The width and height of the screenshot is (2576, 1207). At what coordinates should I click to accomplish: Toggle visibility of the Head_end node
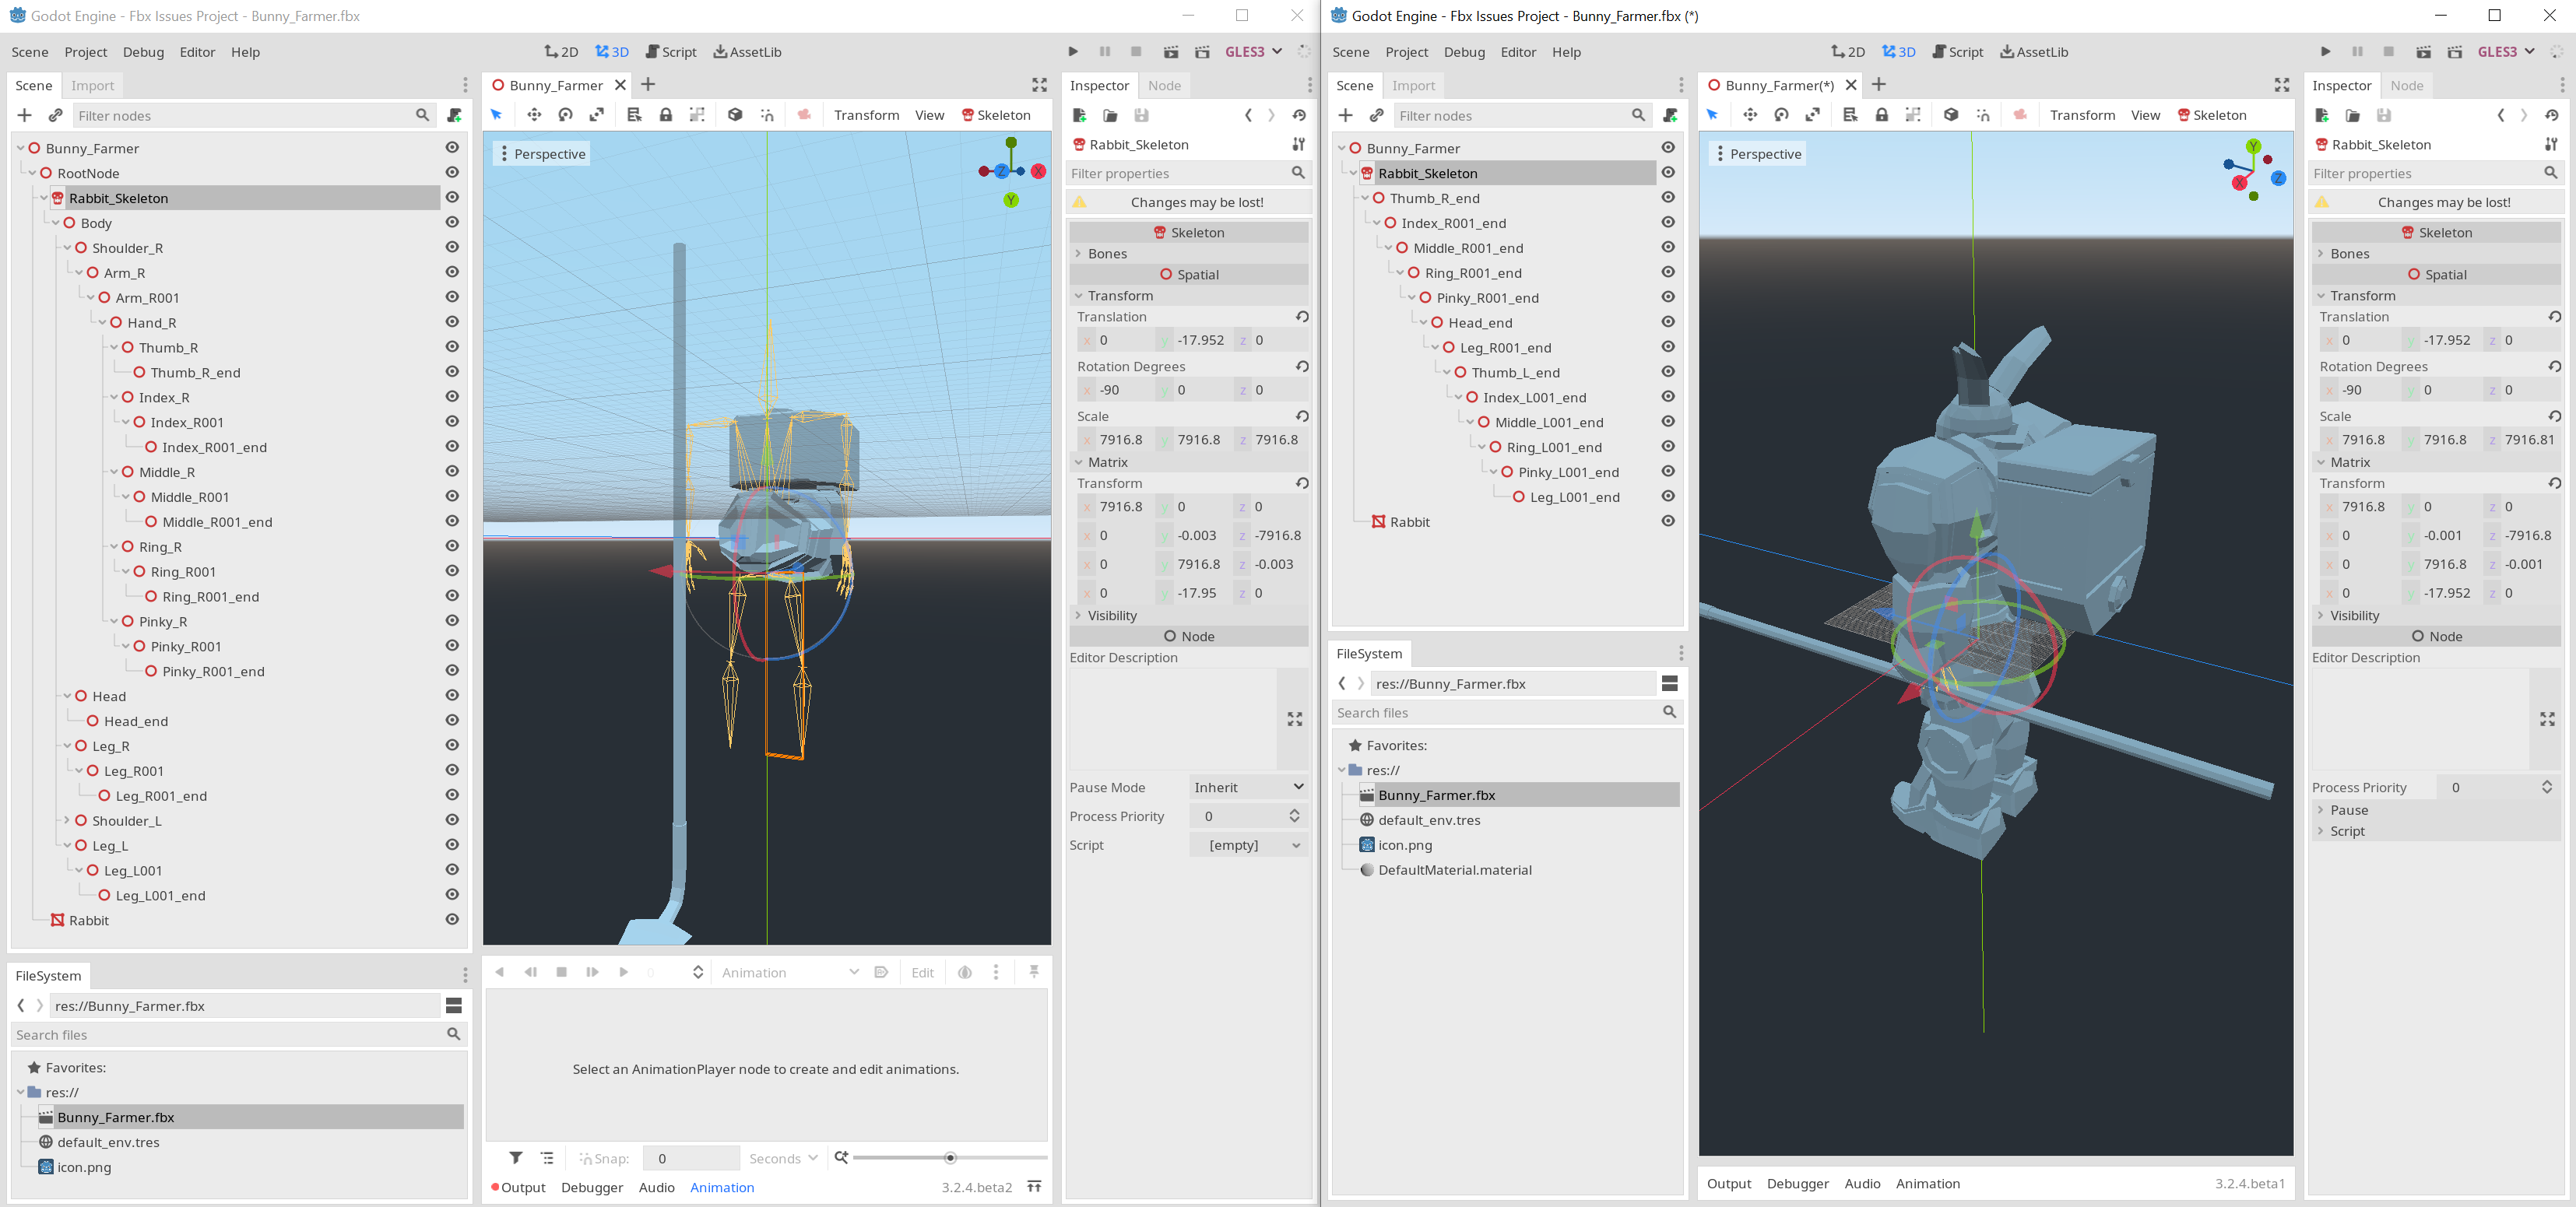pyautogui.click(x=453, y=721)
